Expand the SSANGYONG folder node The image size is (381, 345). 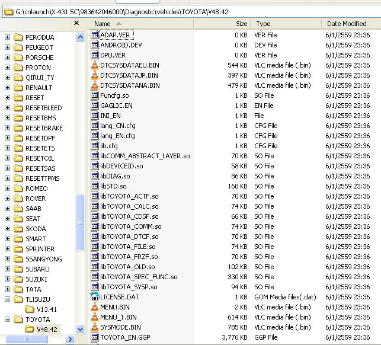8,259
